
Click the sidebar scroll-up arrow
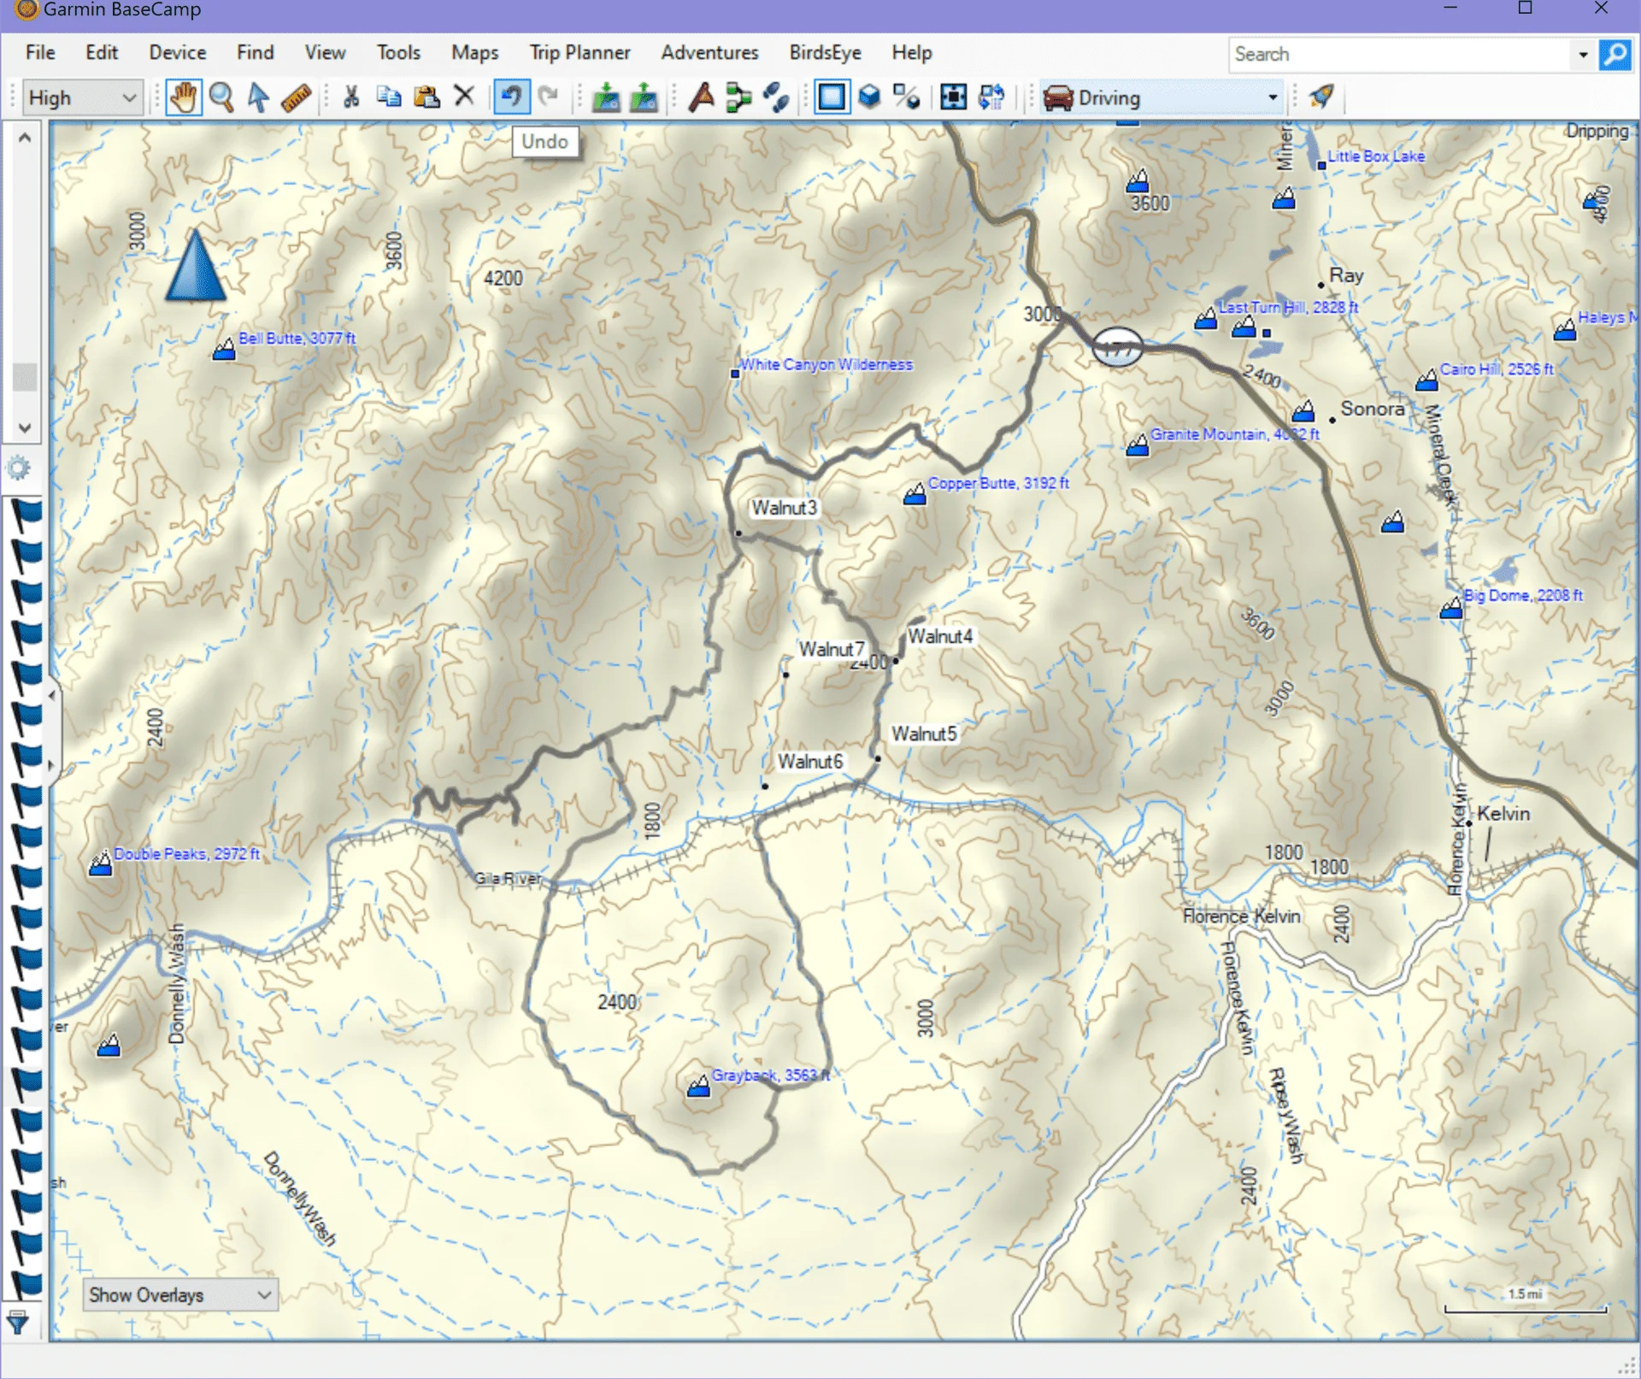tap(25, 137)
